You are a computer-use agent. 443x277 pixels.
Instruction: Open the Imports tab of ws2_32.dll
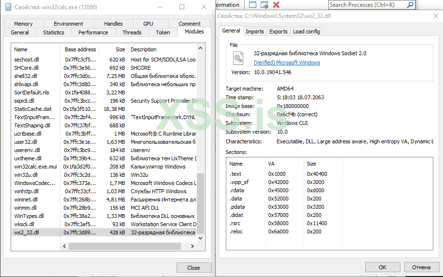(x=254, y=31)
